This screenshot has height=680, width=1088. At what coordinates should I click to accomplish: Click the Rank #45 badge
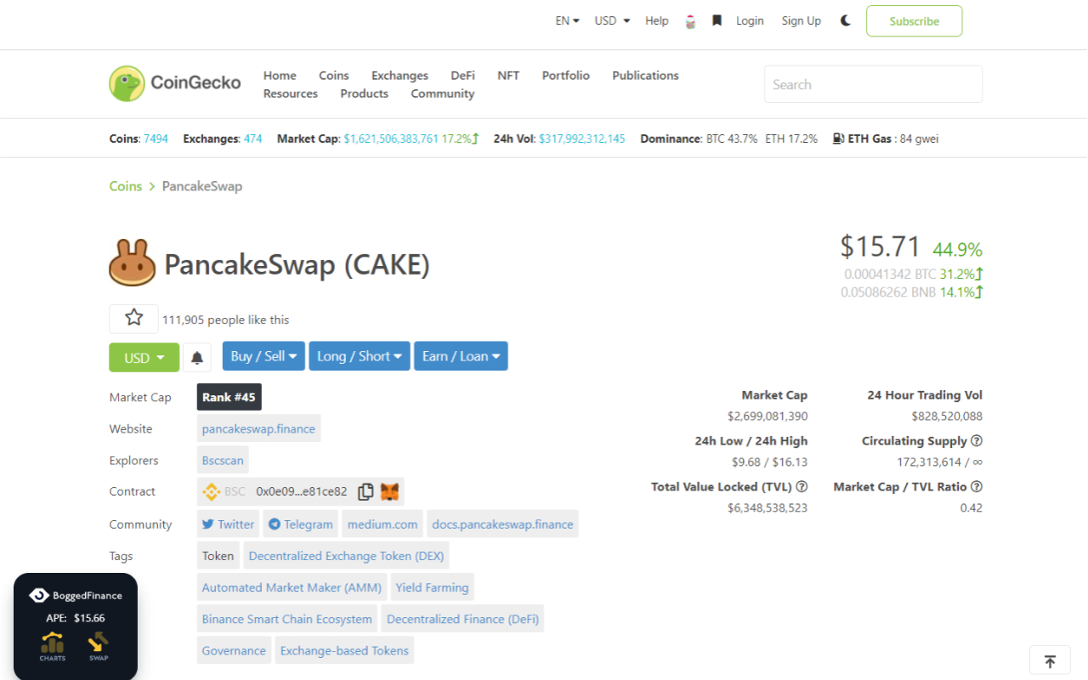[x=229, y=397]
